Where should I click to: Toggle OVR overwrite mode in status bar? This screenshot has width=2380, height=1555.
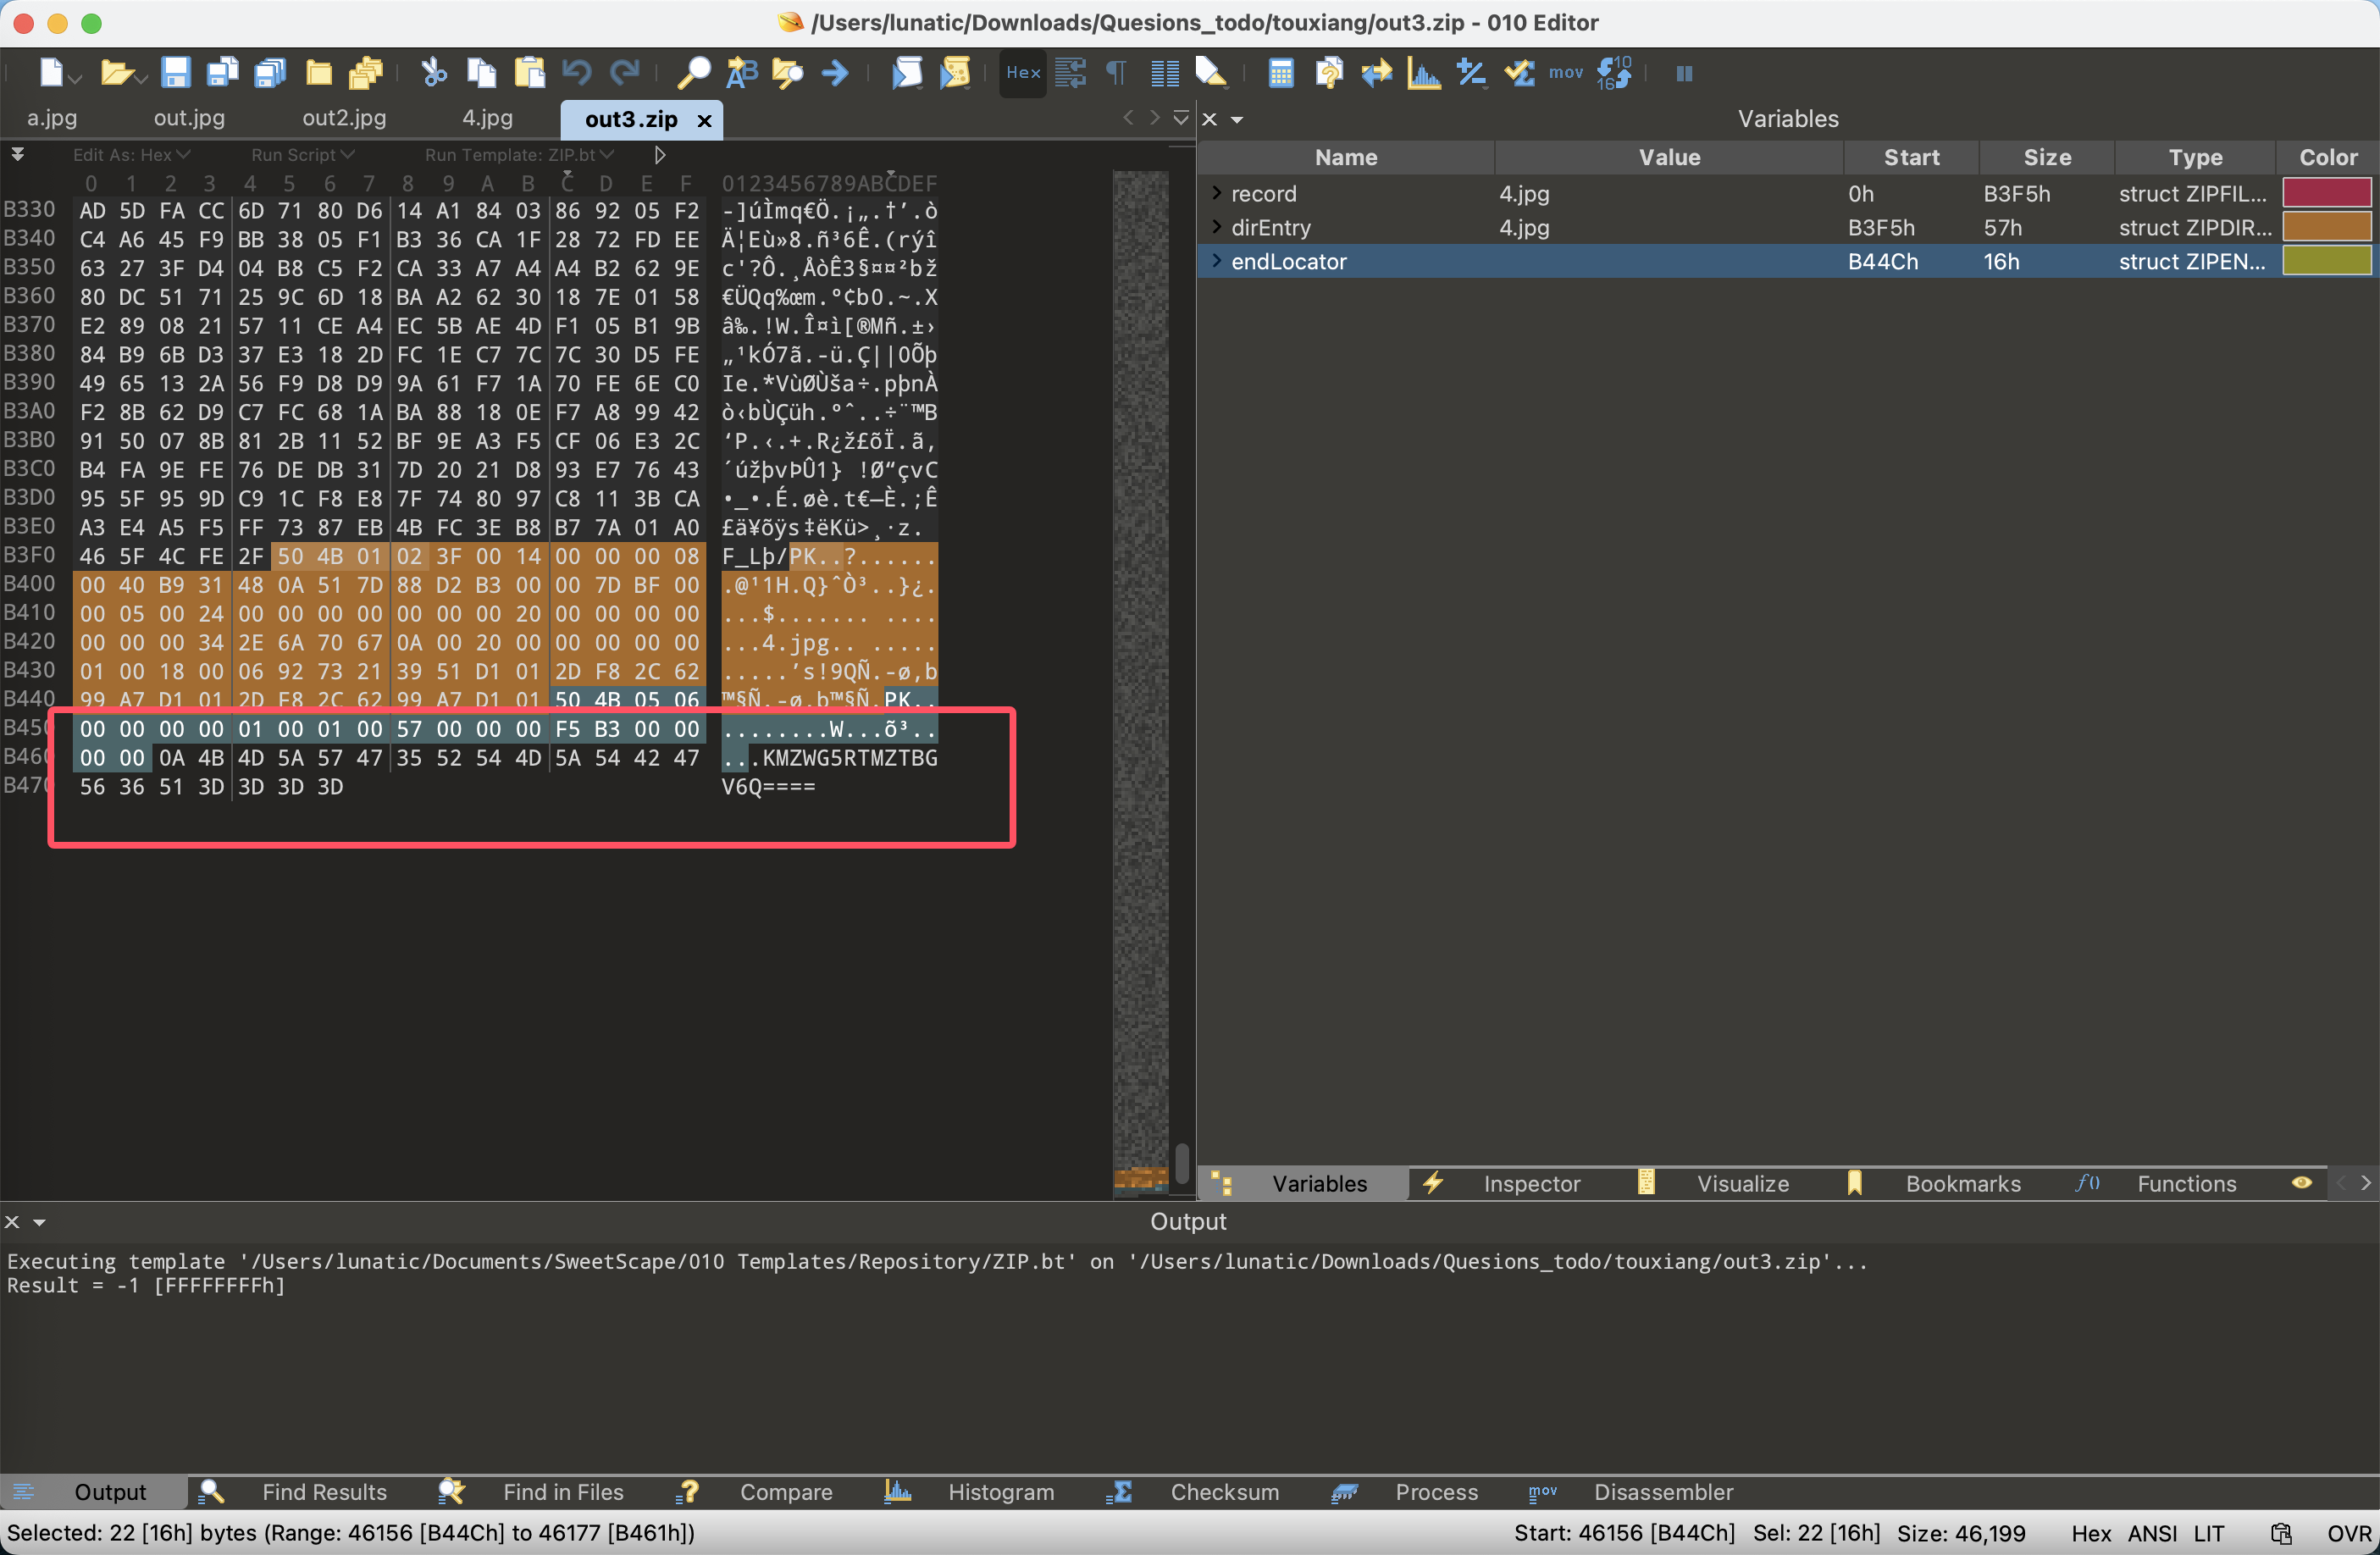[2348, 1533]
